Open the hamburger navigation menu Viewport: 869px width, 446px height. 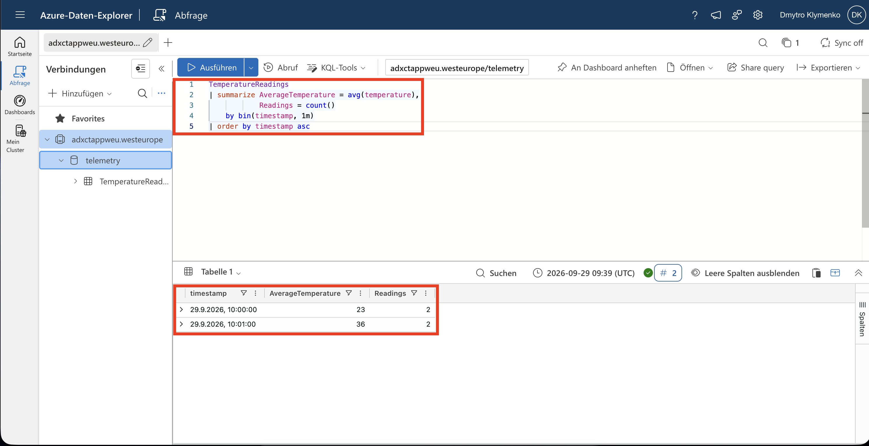(x=20, y=15)
